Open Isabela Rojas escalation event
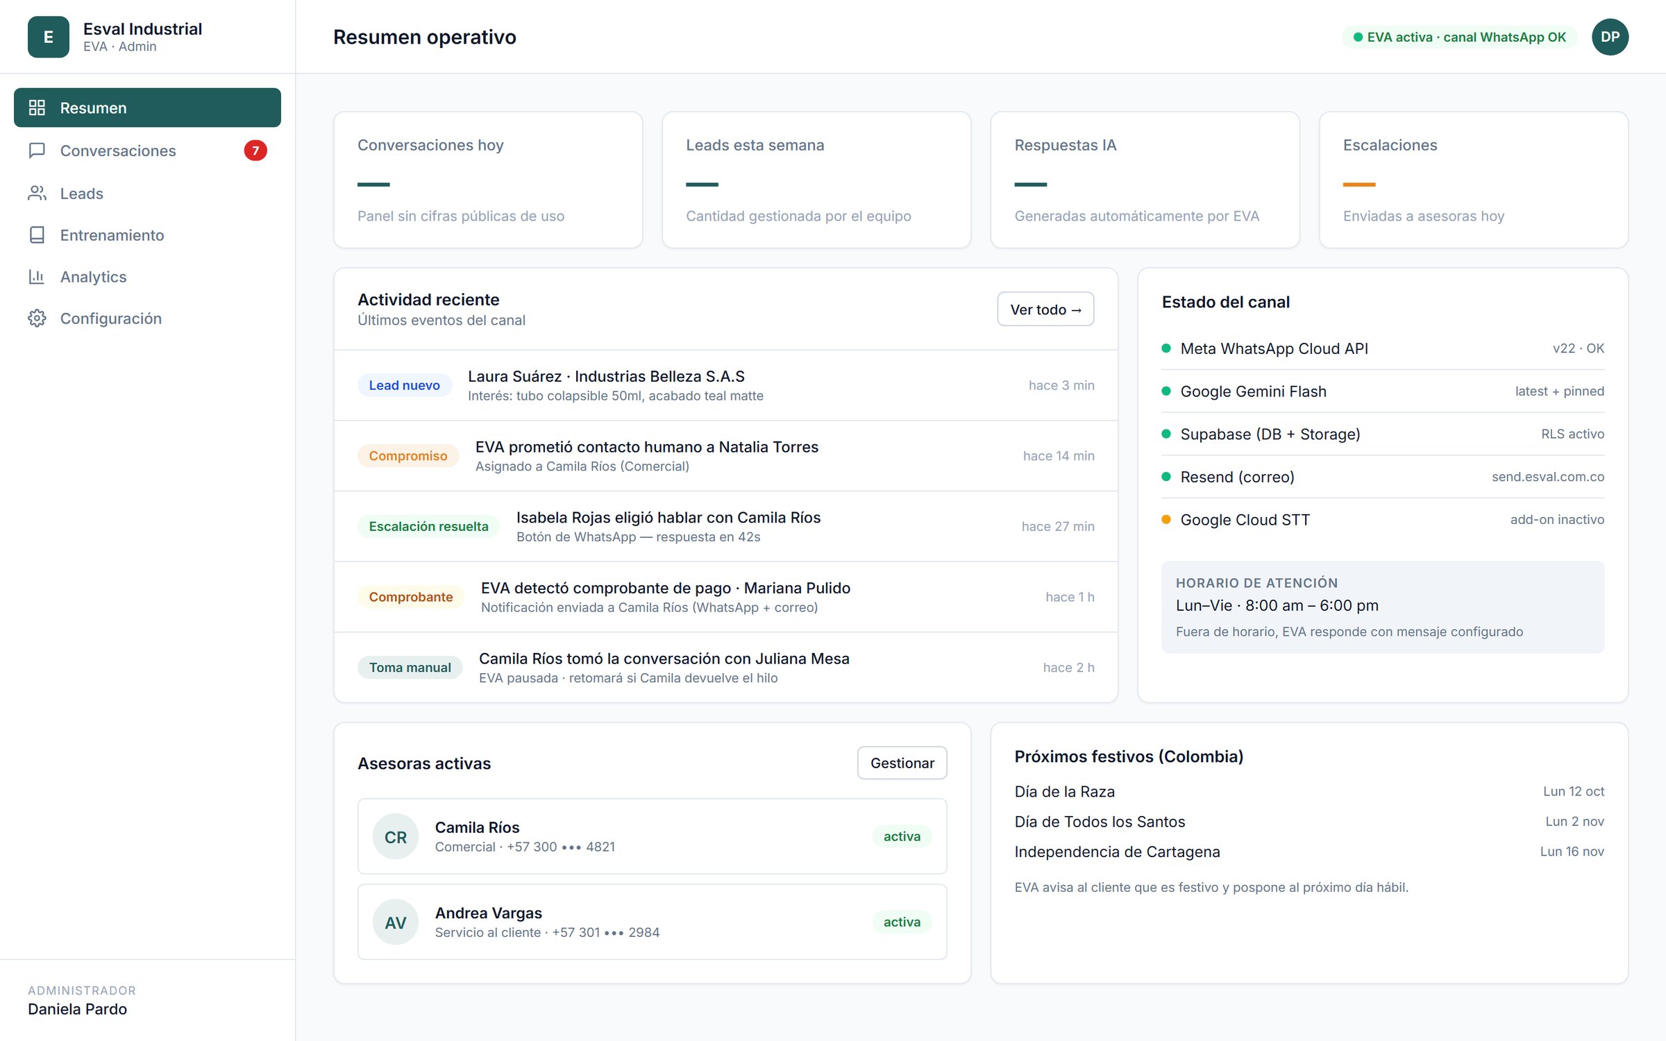Screen dimensions: 1666x1041 tap(725, 527)
